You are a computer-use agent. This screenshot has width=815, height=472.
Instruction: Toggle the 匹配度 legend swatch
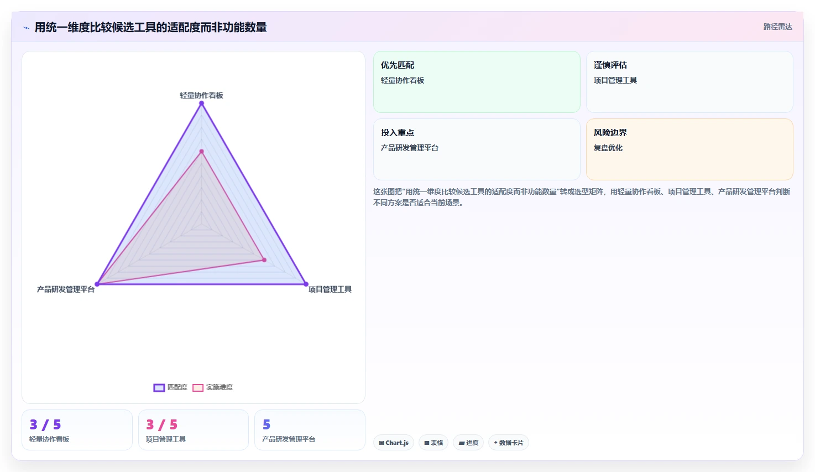159,387
